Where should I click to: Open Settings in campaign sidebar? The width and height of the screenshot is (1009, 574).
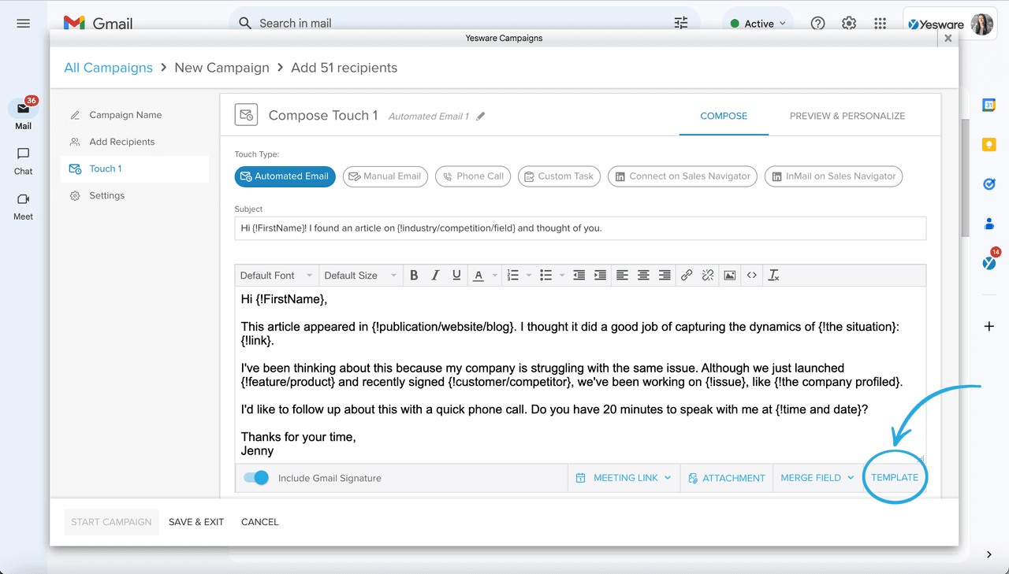point(106,196)
